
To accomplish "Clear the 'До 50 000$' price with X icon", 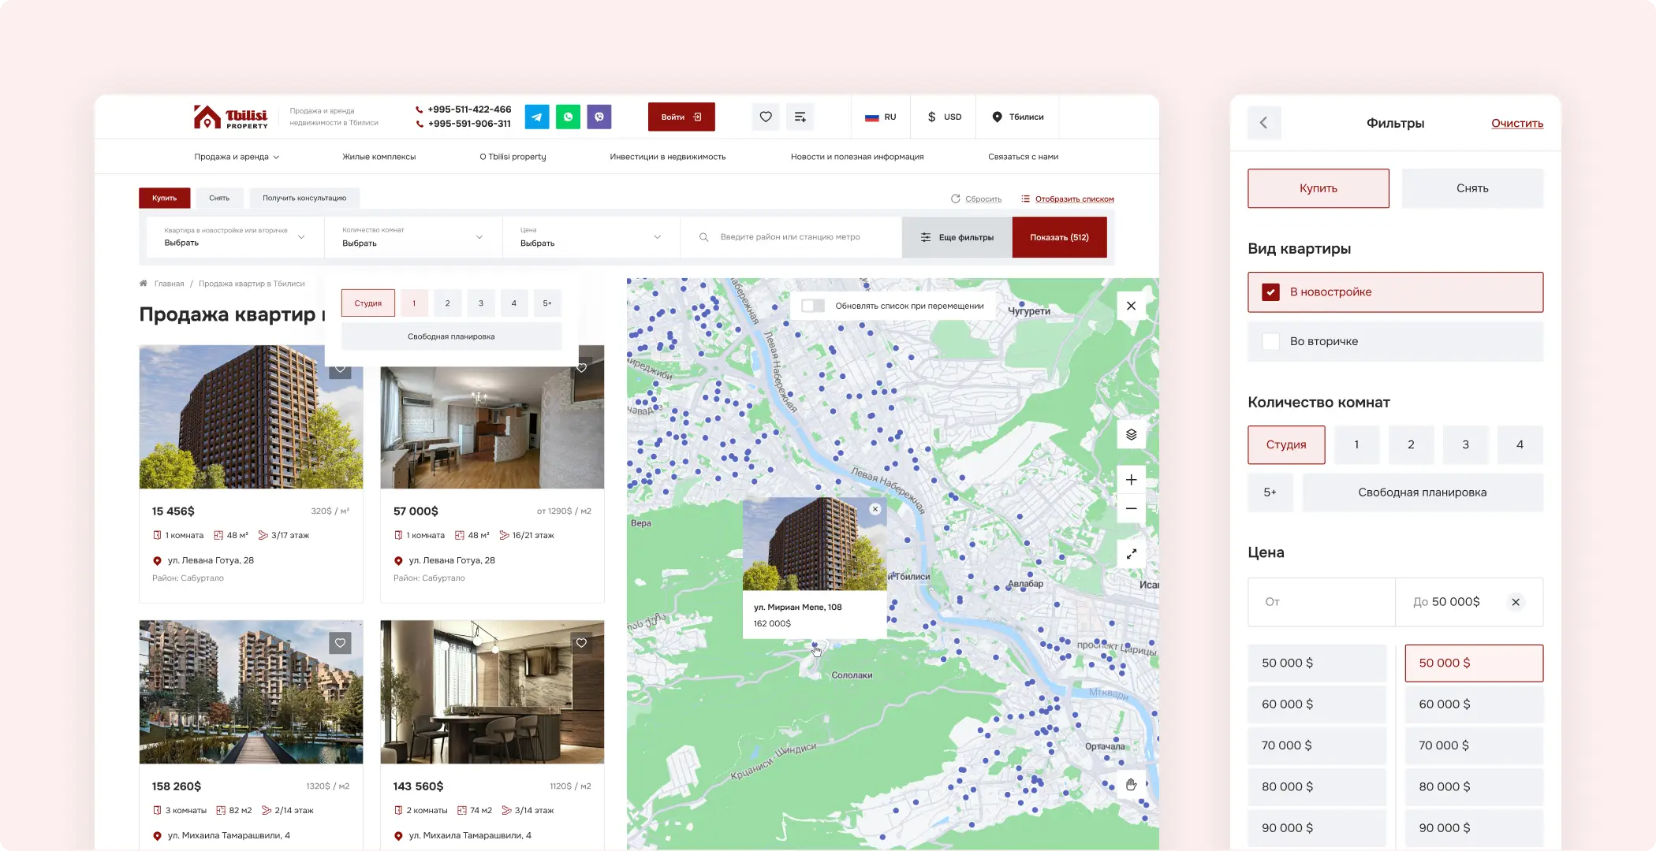I will tap(1515, 602).
